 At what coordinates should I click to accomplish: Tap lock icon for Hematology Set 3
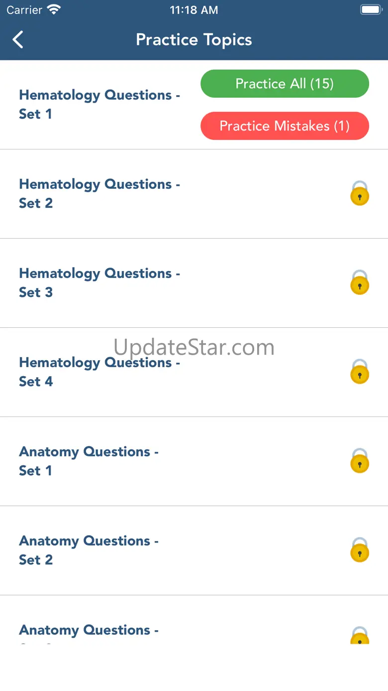tap(359, 282)
